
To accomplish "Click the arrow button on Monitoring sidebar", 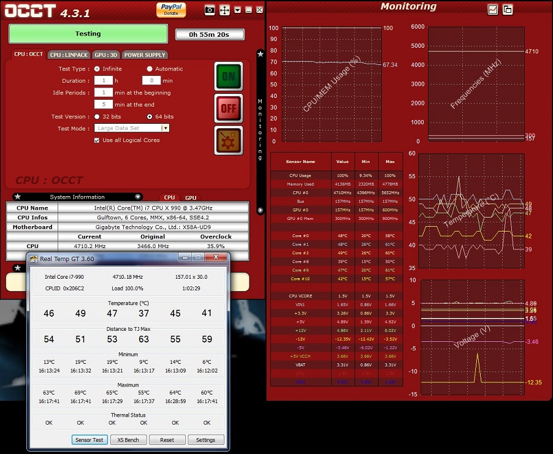I will coord(261,210).
